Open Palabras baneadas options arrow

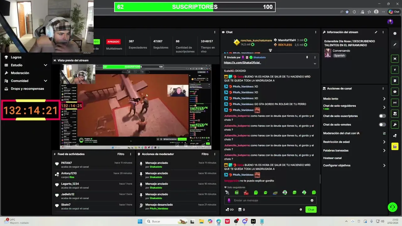pyautogui.click(x=384, y=150)
